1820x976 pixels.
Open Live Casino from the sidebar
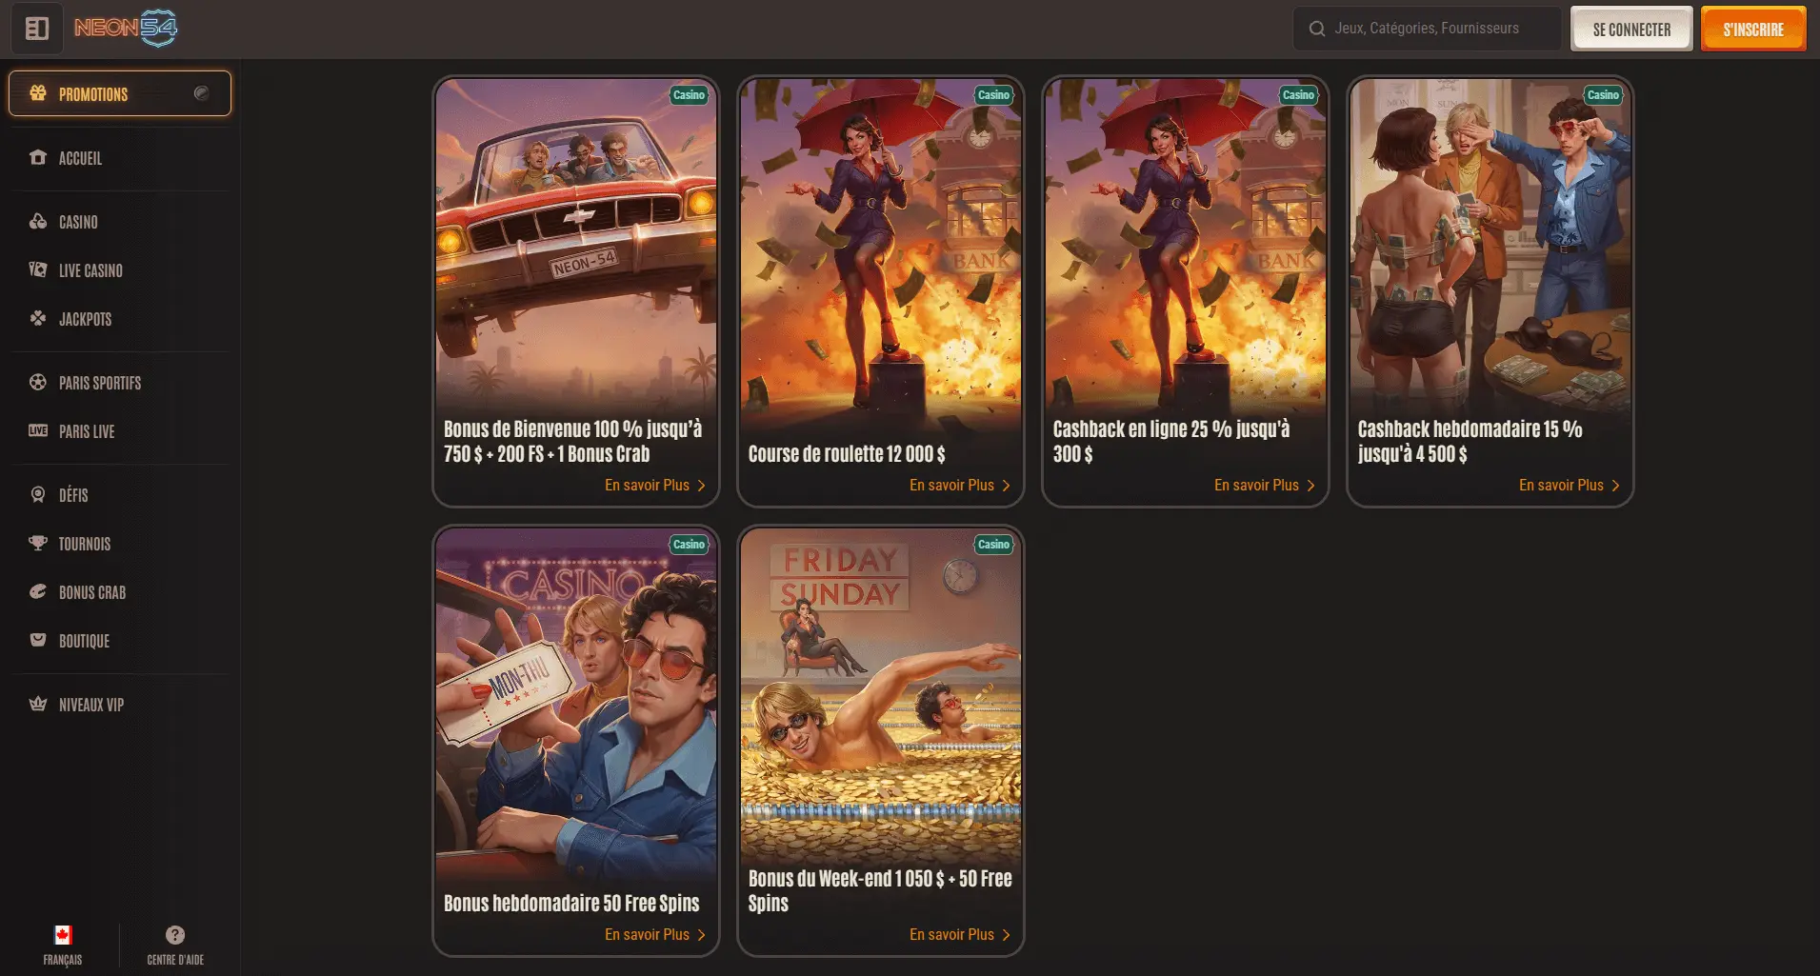click(x=120, y=270)
